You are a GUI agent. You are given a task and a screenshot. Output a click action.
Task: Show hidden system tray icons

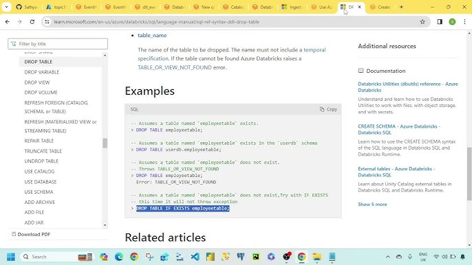point(388,257)
